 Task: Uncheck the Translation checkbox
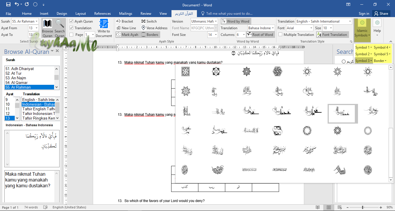[x=71, y=28]
